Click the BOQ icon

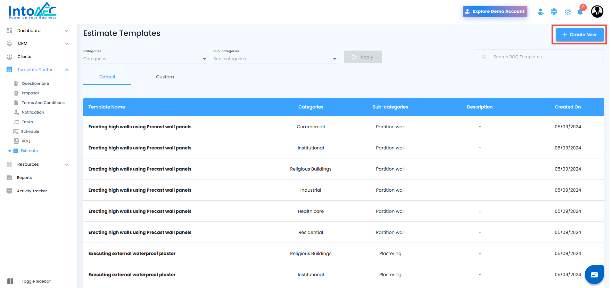(x=16, y=141)
